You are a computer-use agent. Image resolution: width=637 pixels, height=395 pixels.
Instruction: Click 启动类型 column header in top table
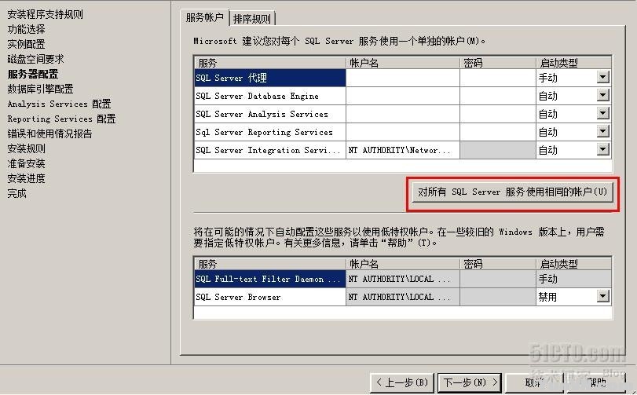click(573, 63)
